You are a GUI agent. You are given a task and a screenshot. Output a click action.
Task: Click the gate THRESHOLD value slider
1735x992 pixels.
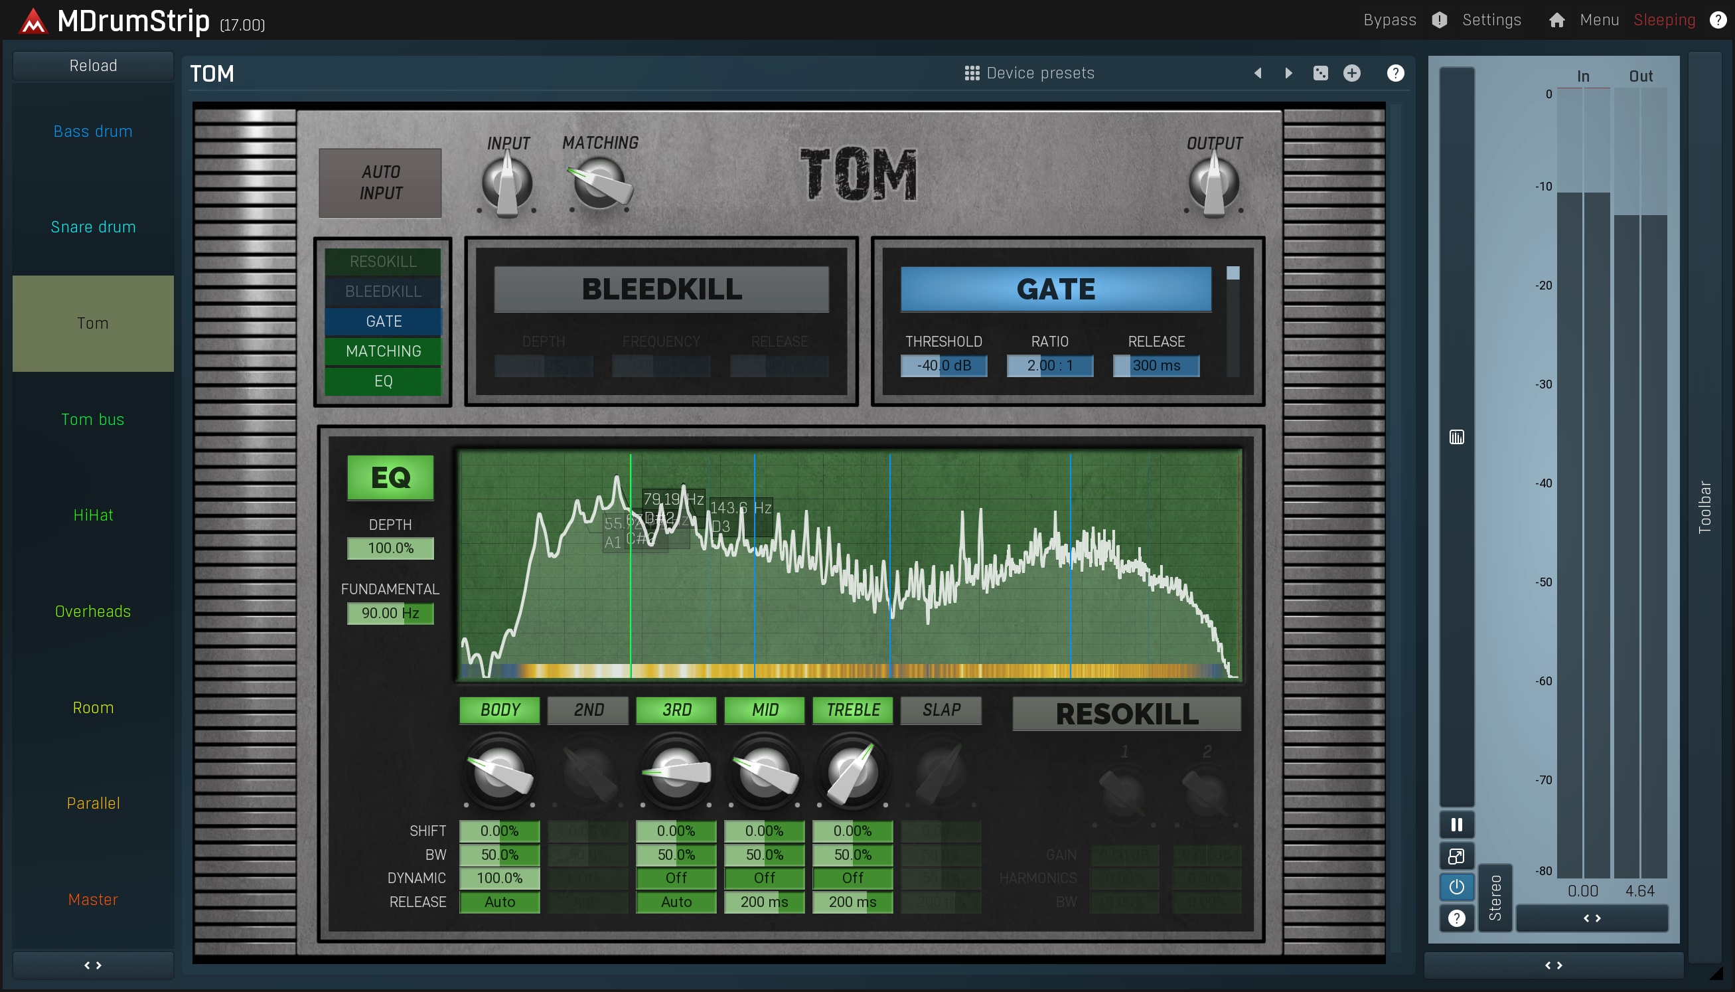click(x=943, y=366)
